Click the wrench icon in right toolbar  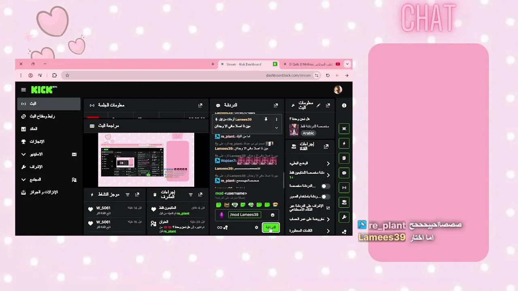point(344,217)
